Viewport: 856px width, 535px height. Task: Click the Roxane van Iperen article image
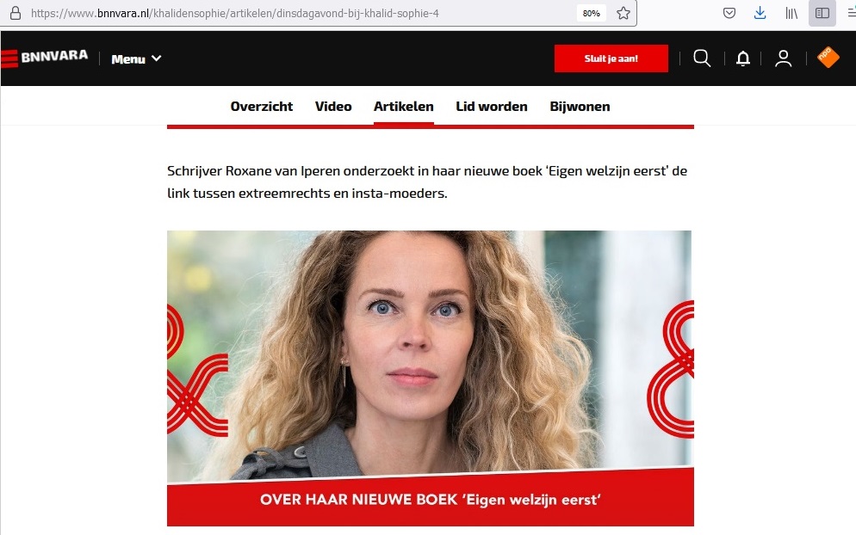[431, 378]
